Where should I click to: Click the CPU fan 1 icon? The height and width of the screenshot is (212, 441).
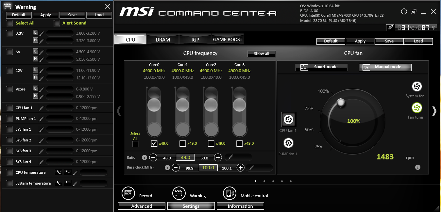click(x=288, y=120)
